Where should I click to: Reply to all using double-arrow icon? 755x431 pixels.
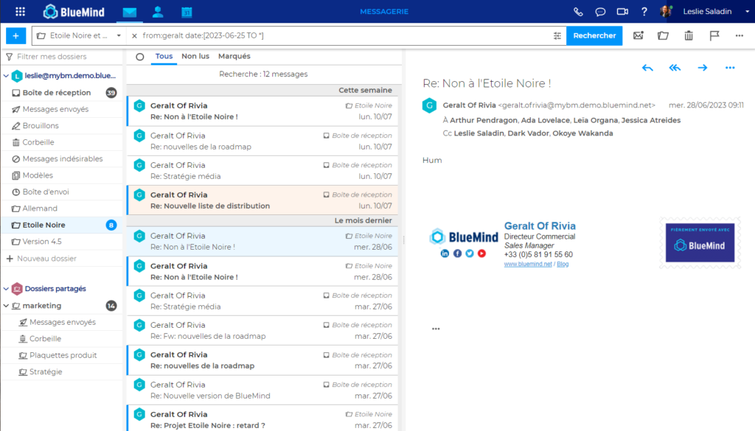coord(675,68)
